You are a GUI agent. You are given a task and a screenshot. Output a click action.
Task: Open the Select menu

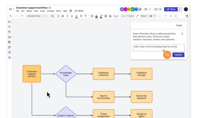coord(29,11)
